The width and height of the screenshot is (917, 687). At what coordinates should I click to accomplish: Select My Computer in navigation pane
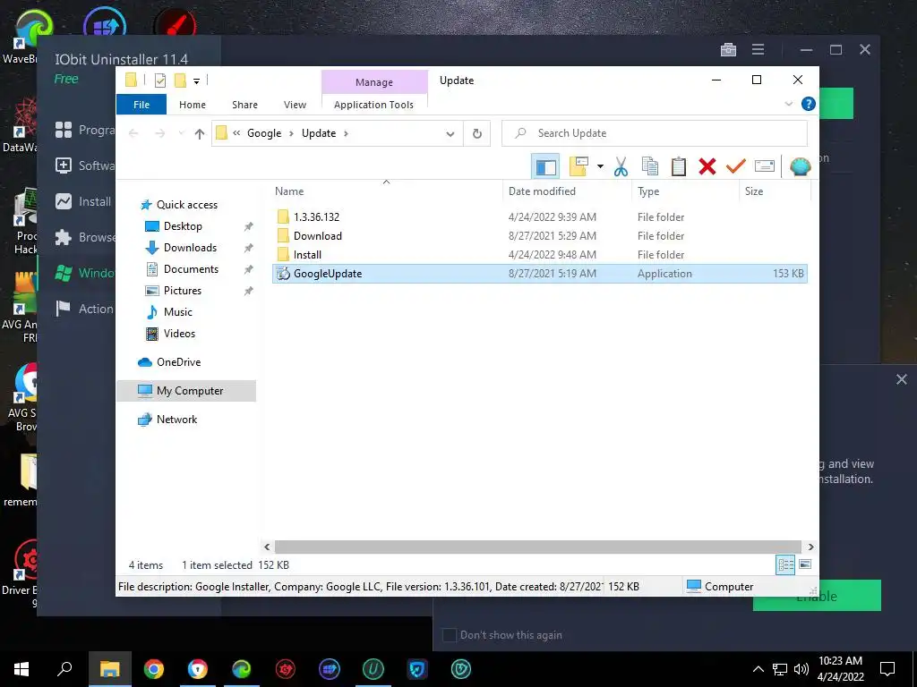(x=187, y=391)
